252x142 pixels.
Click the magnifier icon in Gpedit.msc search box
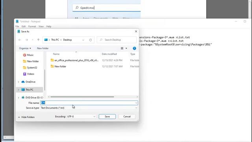pos(77,7)
